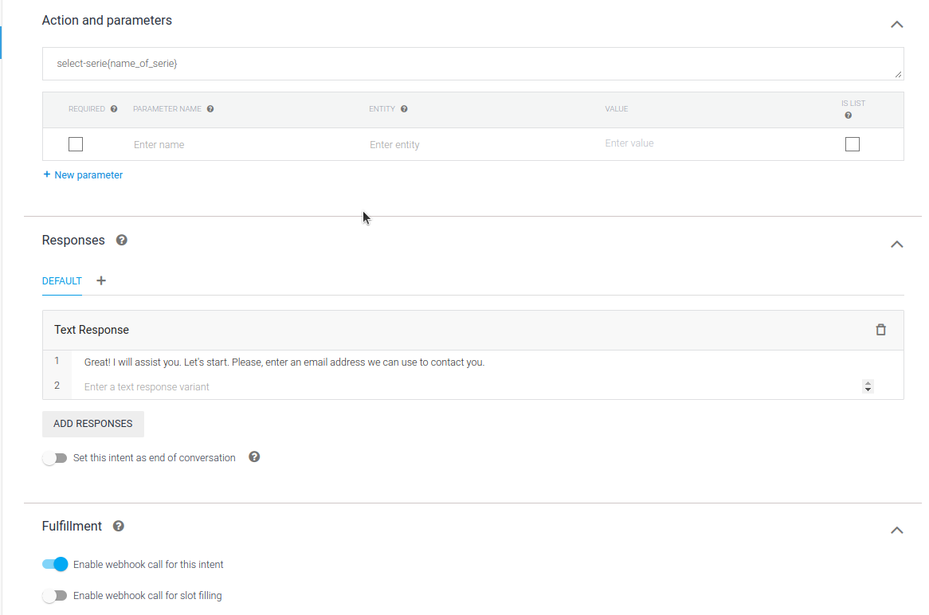Click help icon next to ENTITY column
929x615 pixels.
click(404, 109)
